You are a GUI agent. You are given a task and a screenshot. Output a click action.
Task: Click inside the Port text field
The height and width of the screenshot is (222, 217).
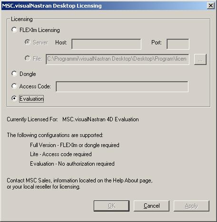tap(178, 44)
